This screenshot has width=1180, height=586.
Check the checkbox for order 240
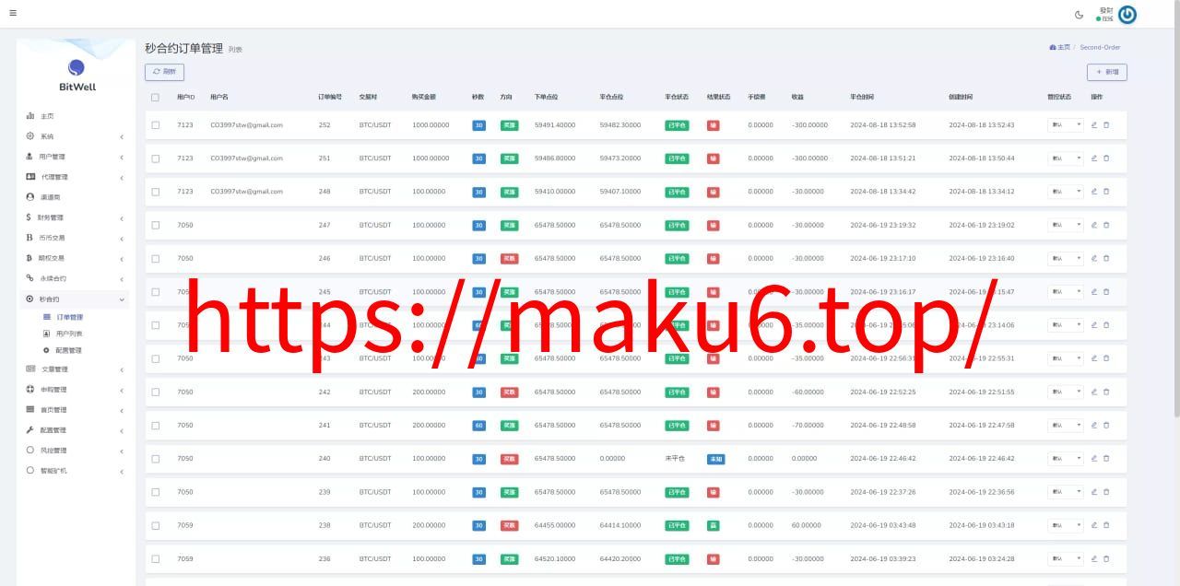(x=155, y=459)
